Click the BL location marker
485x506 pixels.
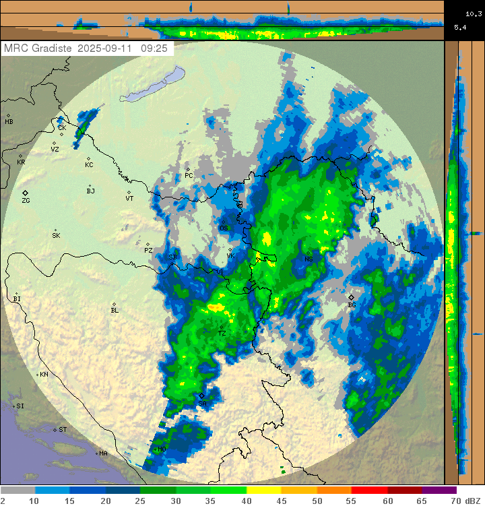pos(115,304)
